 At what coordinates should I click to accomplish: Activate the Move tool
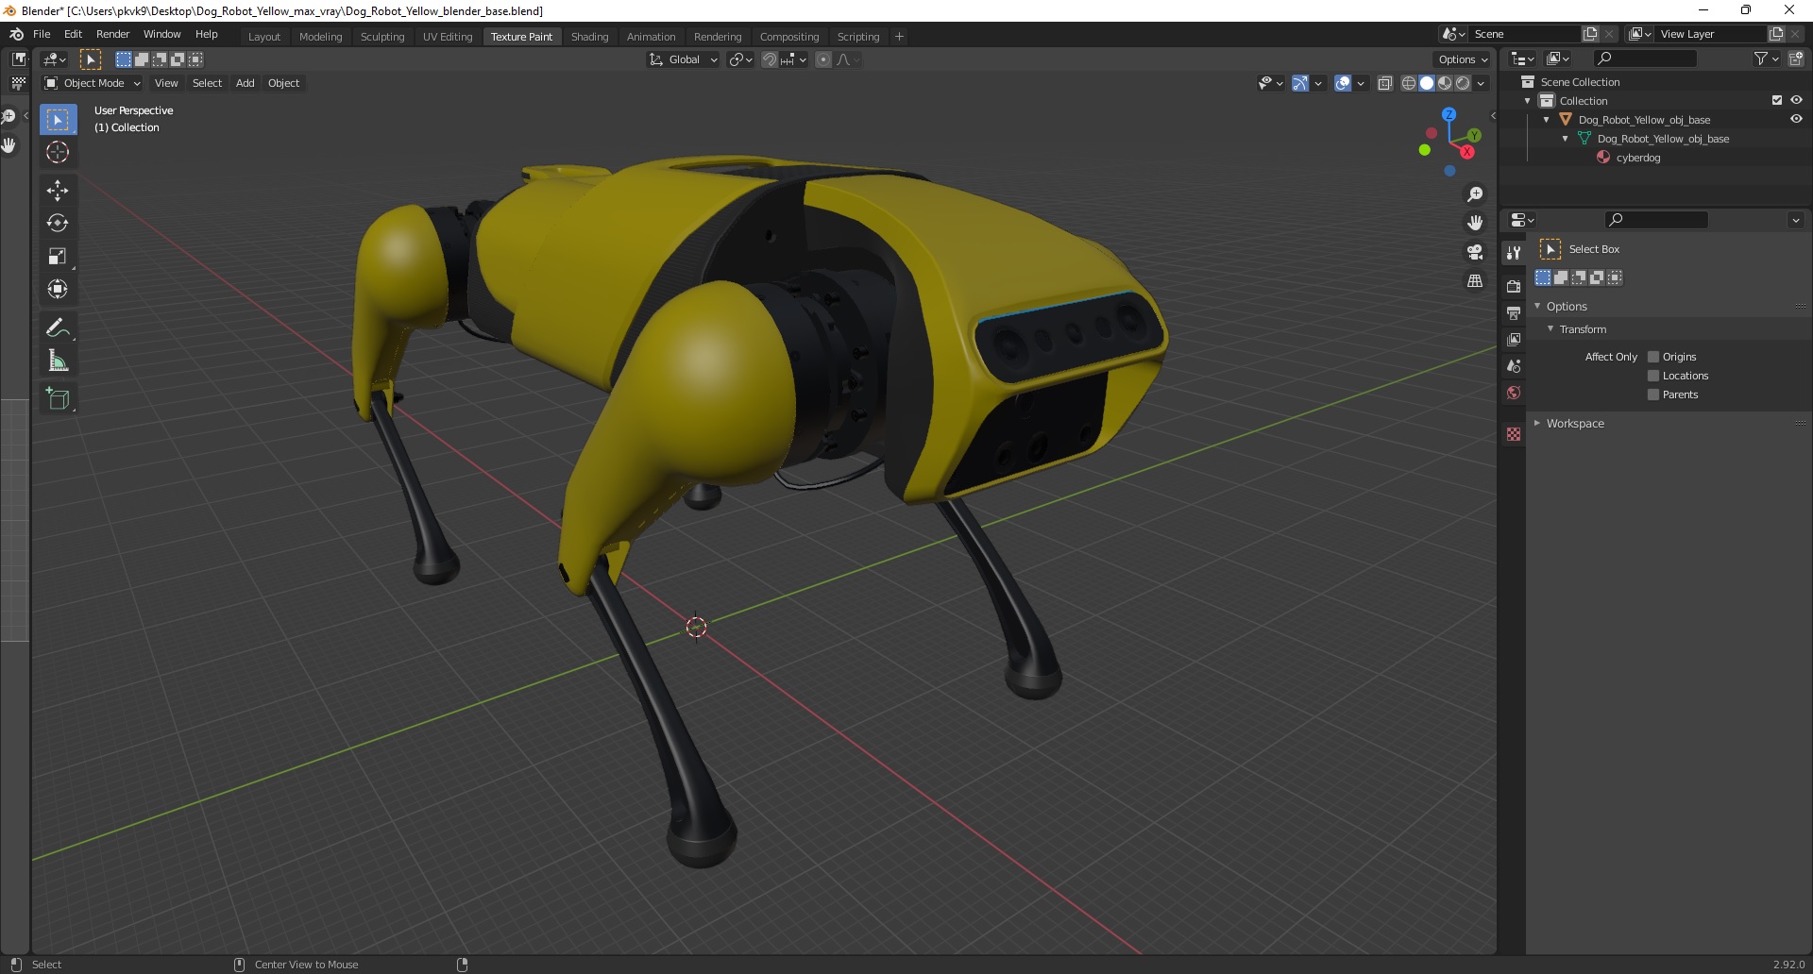(x=58, y=190)
